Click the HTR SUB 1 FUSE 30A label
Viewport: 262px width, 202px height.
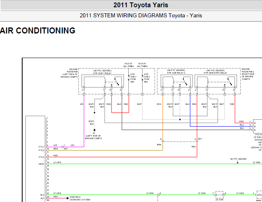[133, 78]
